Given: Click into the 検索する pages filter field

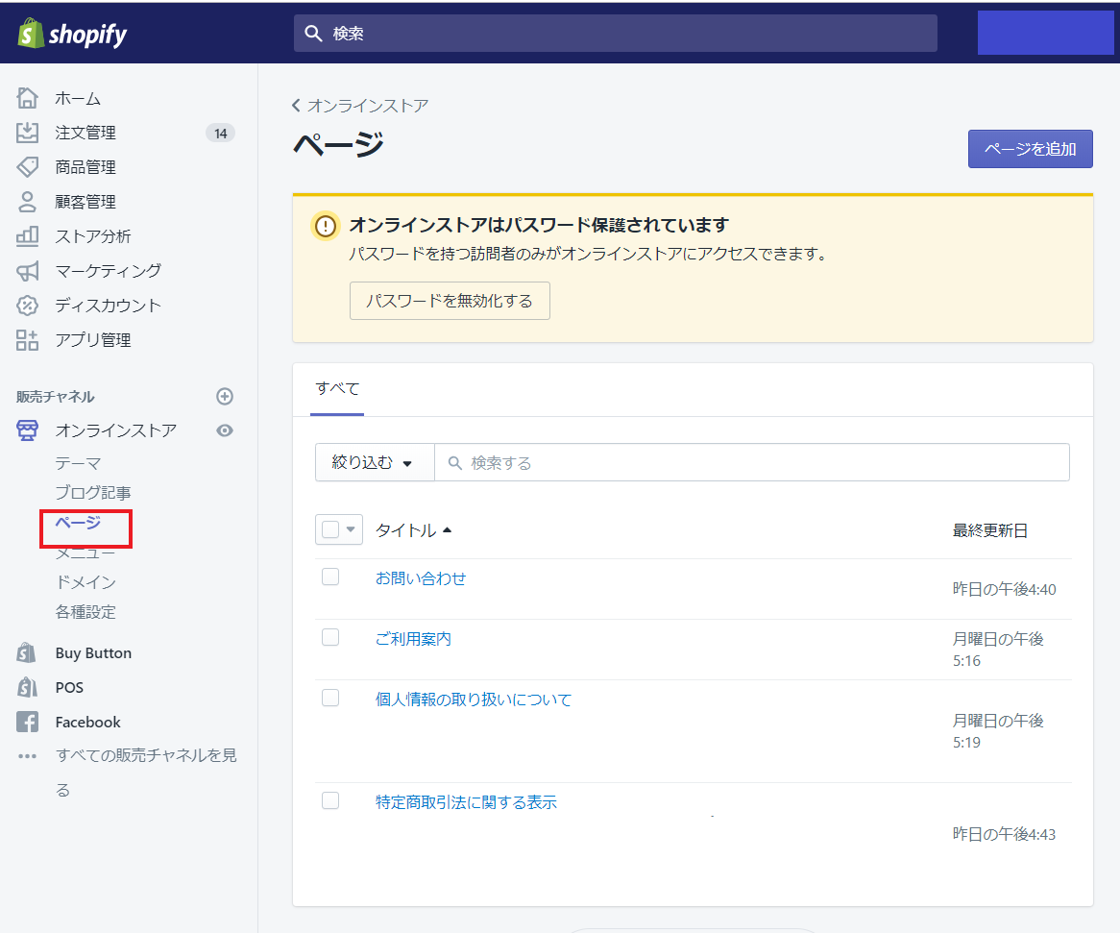Looking at the screenshot, I should pos(751,462).
